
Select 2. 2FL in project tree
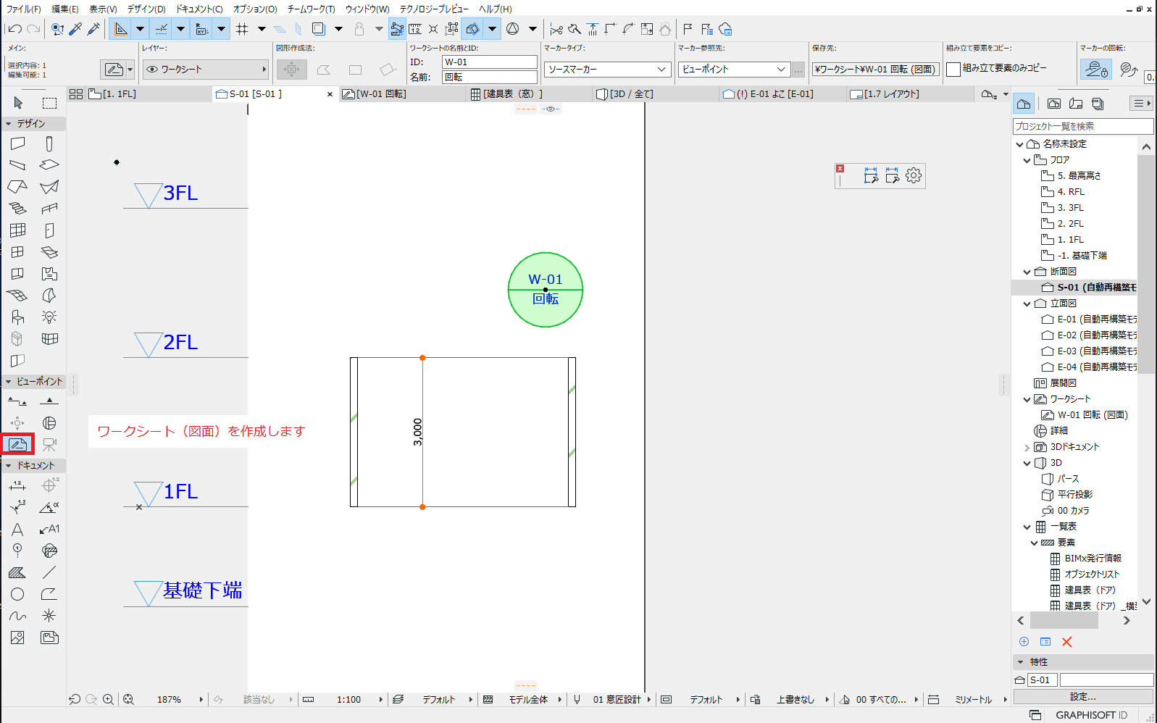coord(1070,224)
